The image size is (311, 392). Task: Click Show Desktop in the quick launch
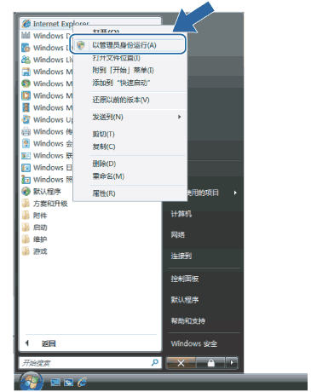click(55, 383)
